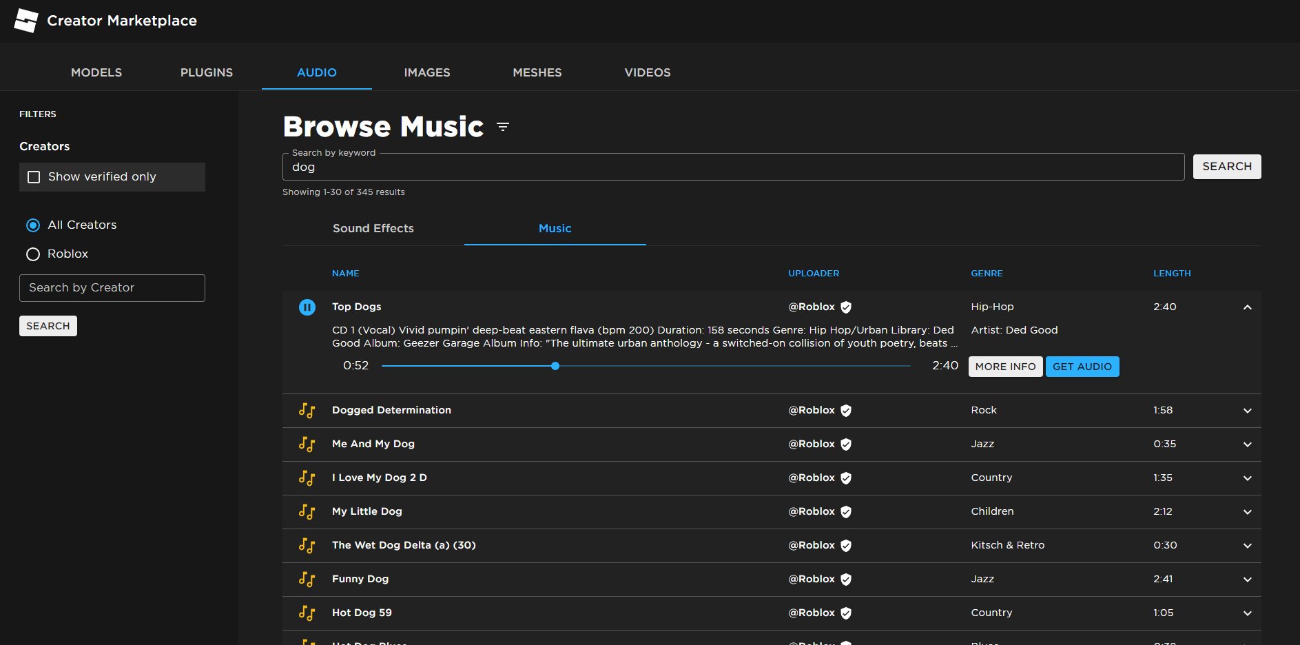Open the Plugins tab
Viewport: 1300px width, 645px height.
(x=207, y=72)
